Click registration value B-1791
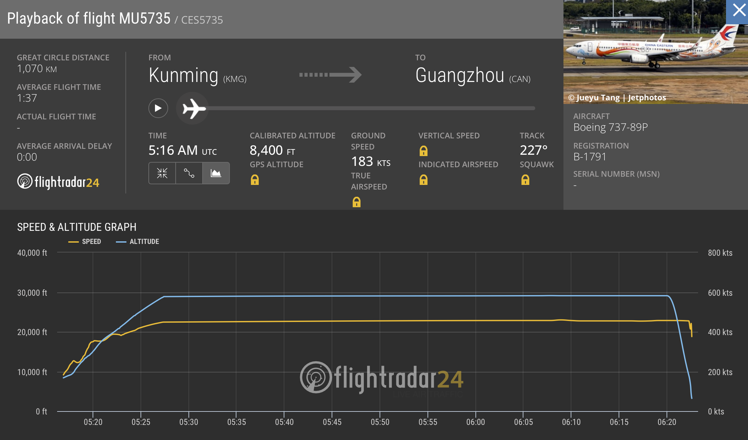Viewport: 748px width, 440px height. tap(590, 157)
